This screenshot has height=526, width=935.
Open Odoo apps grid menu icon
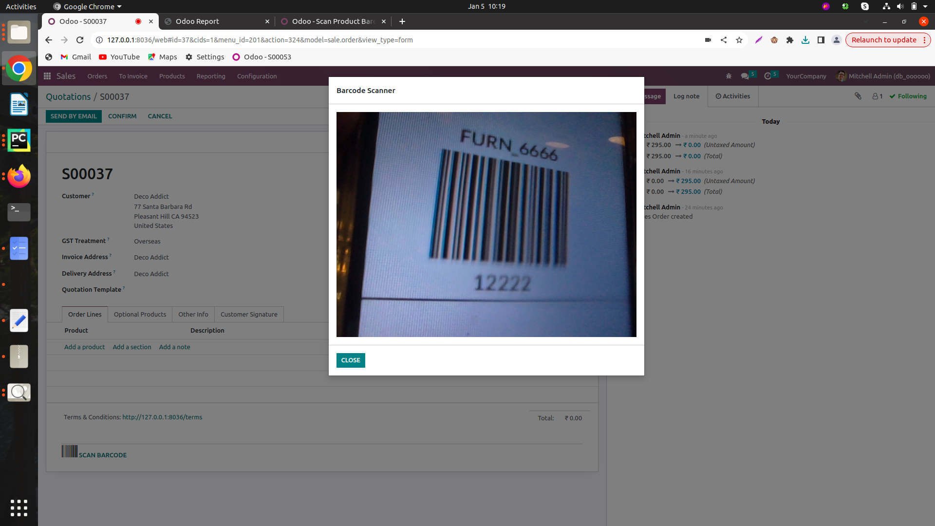pyautogui.click(x=47, y=76)
